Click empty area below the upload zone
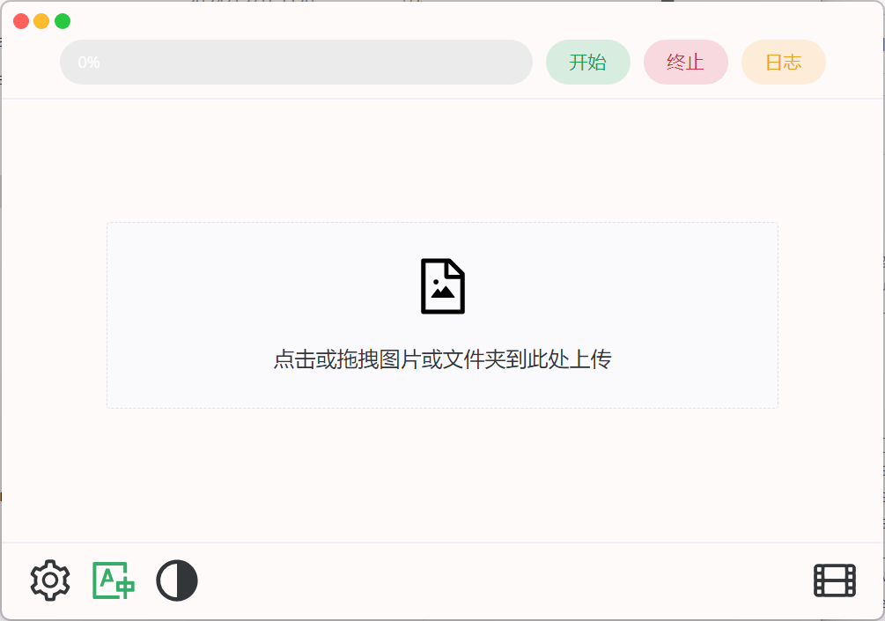Image resolution: width=885 pixels, height=621 pixels. point(442,474)
